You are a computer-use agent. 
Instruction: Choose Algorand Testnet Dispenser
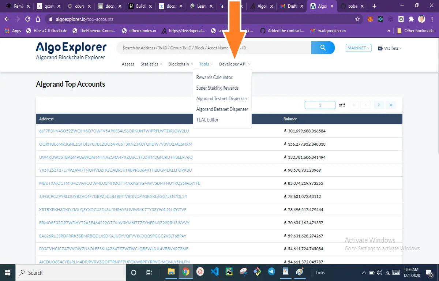point(222,98)
